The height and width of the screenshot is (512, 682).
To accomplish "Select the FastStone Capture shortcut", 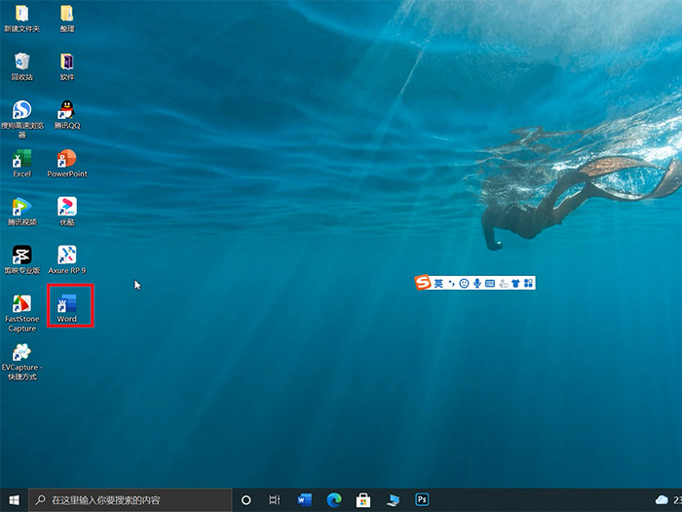I will click(x=21, y=313).
